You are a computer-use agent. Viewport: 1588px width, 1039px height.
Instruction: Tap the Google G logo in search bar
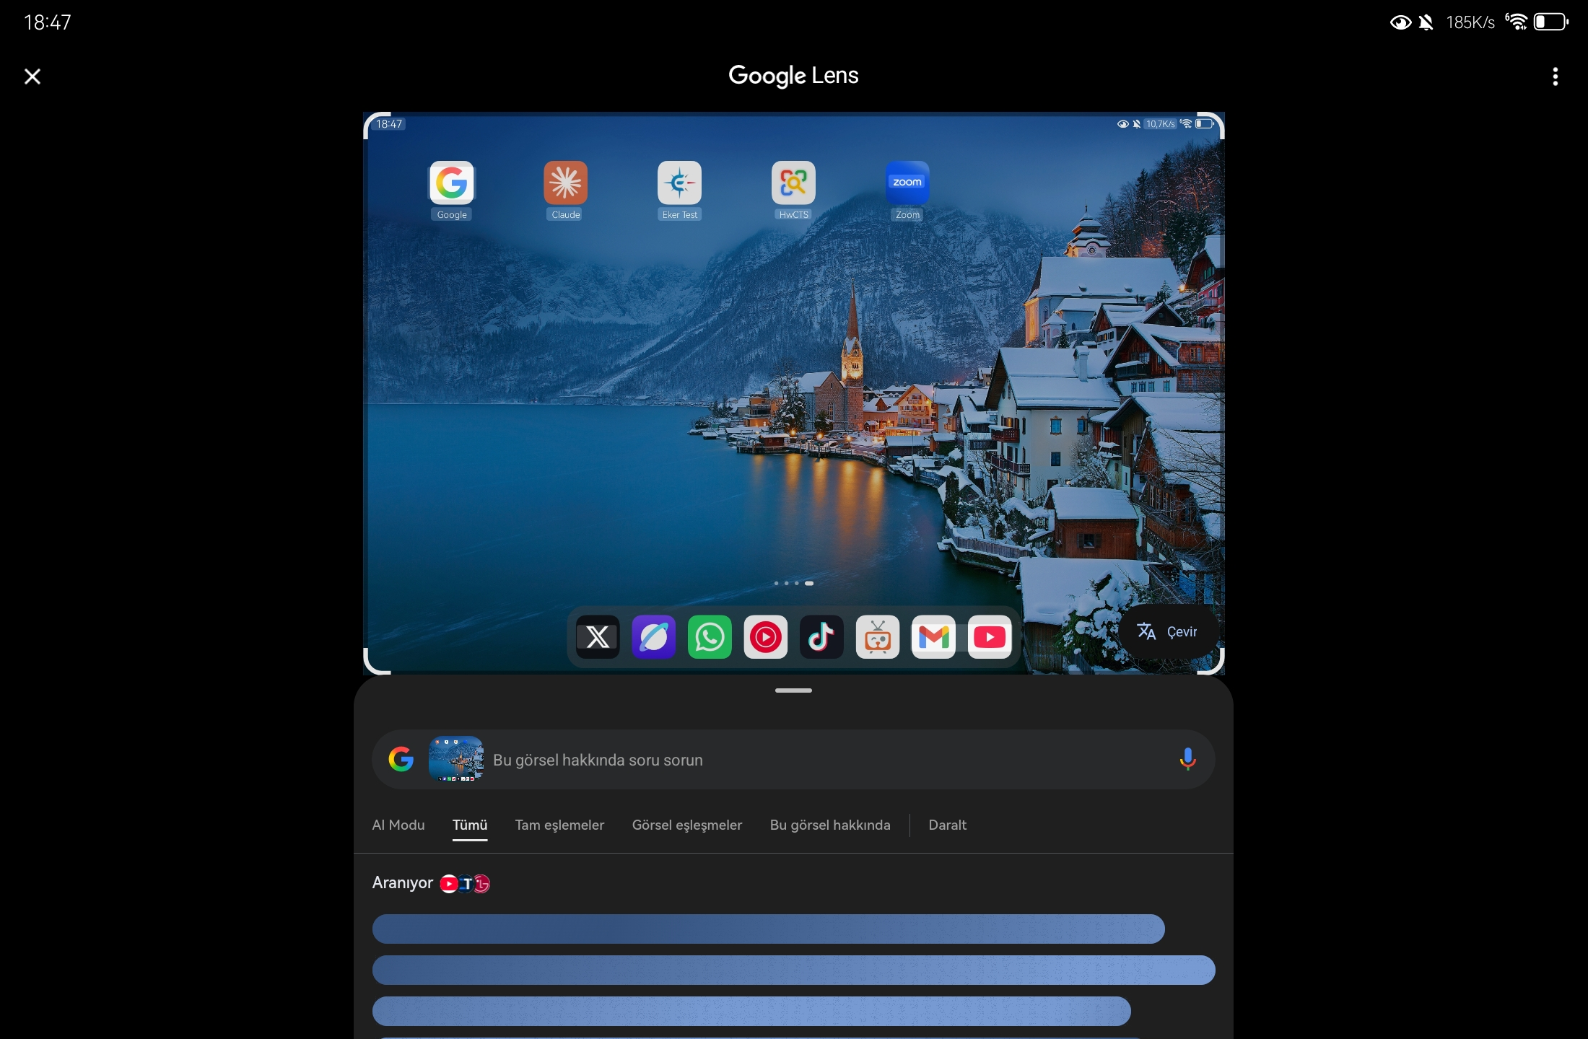coord(401,759)
